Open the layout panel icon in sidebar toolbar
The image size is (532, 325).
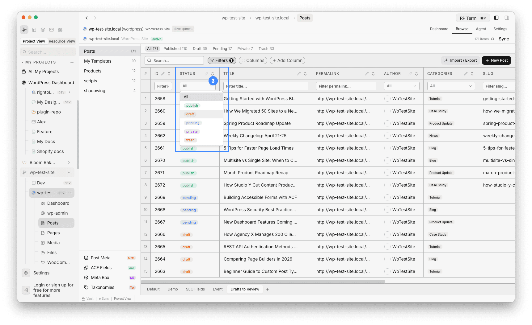click(34, 30)
